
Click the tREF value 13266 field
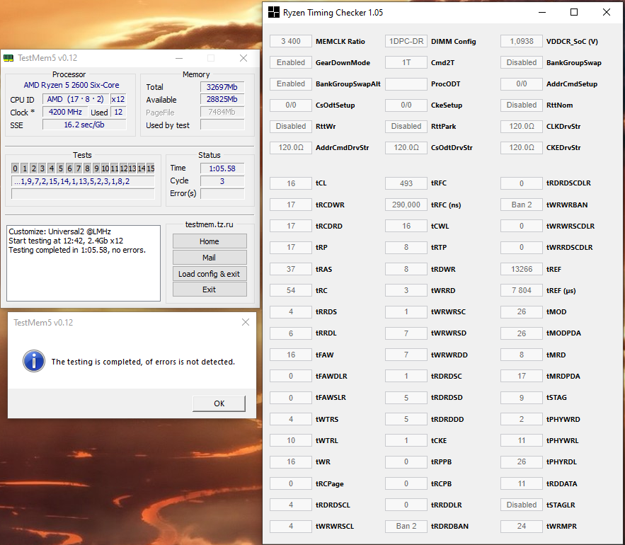pos(522,269)
